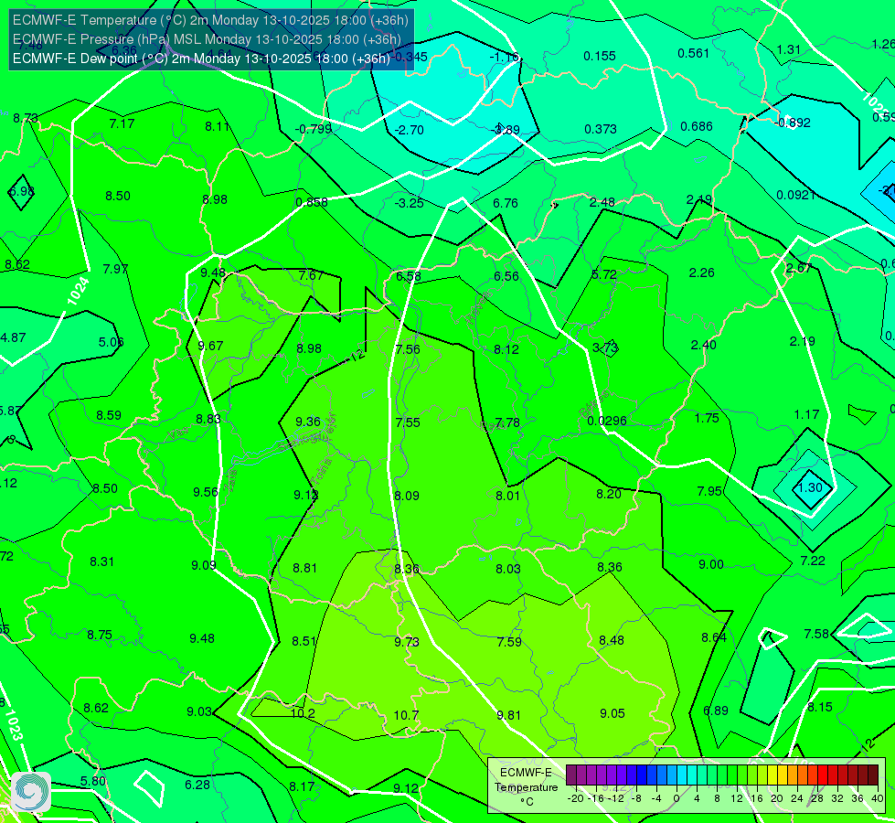Screen dimensions: 895x823
Task: Click the -0.892 grid value
Action: 794,123
